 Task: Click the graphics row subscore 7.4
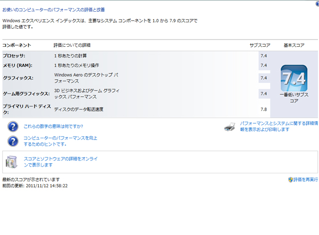264,78
